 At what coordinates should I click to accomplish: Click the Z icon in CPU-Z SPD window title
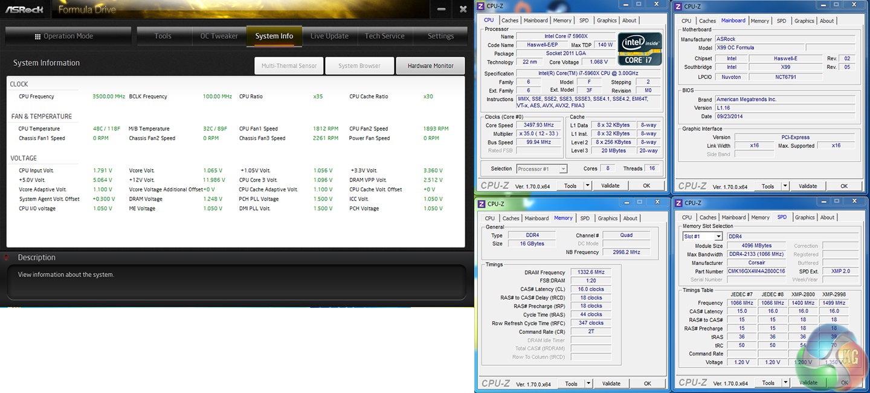click(678, 203)
